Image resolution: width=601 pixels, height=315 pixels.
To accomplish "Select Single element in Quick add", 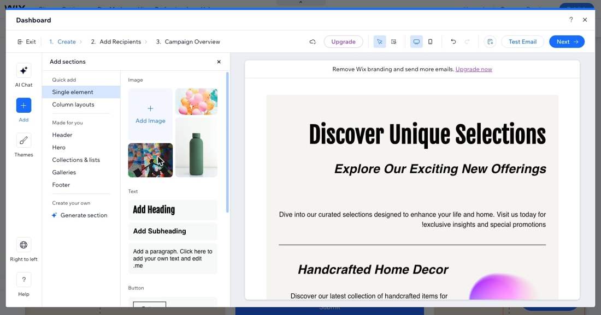I will click(x=81, y=92).
